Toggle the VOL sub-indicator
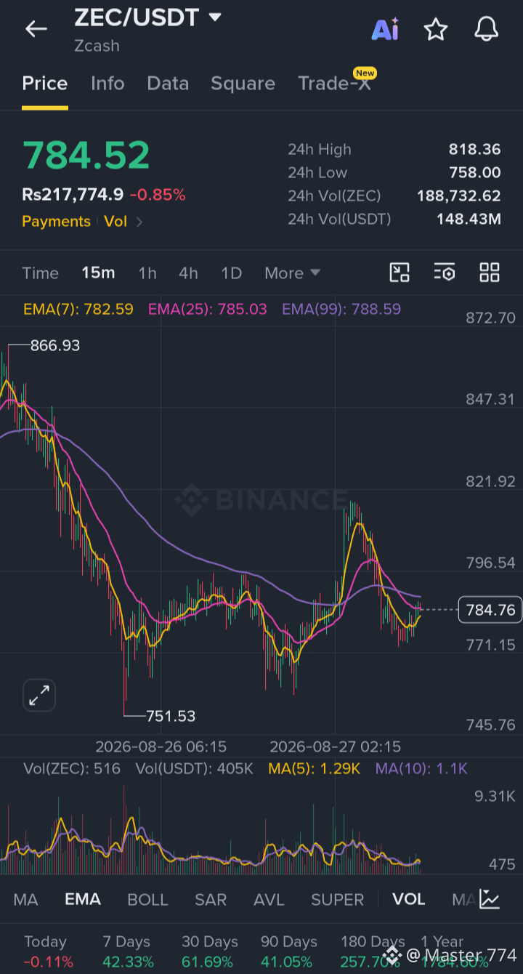Viewport: 523px width, 974px height. (409, 899)
